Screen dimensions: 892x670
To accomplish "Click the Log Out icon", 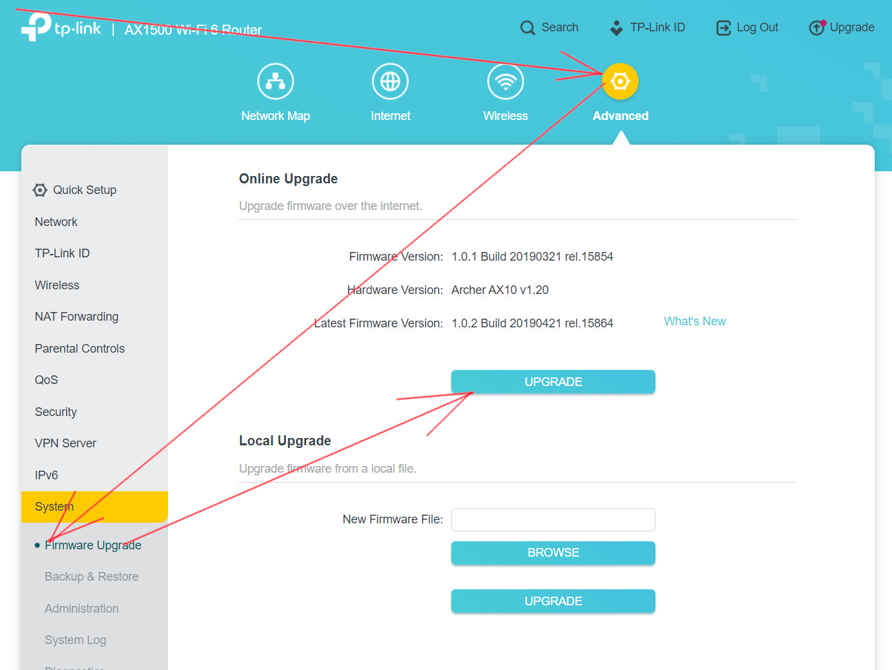I will point(723,28).
